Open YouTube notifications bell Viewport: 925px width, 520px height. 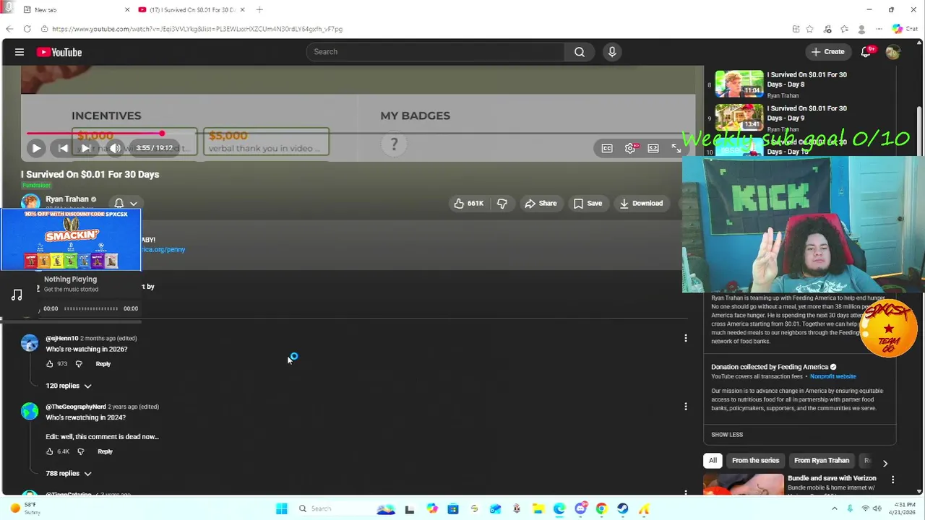click(x=866, y=52)
